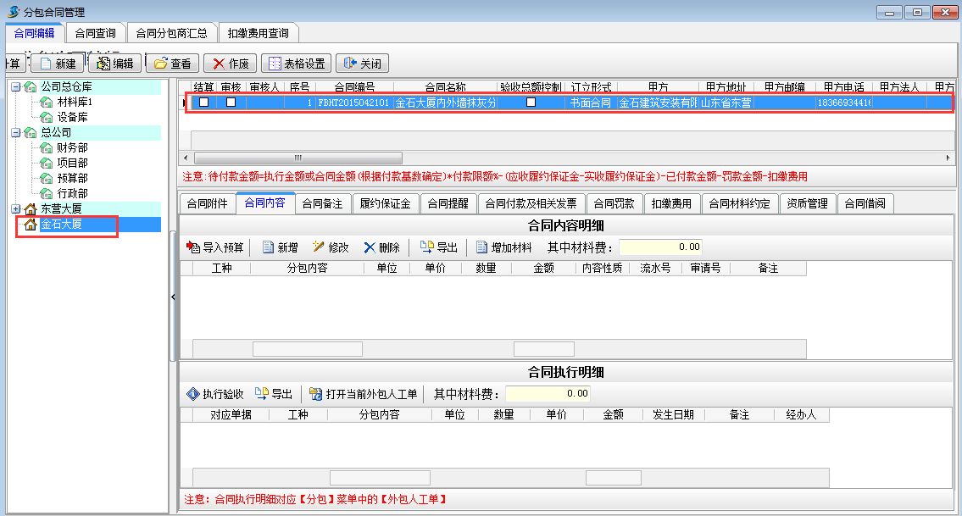The width and height of the screenshot is (962, 516).
Task: Click the 导入预算 import budget icon
Action: [x=192, y=247]
